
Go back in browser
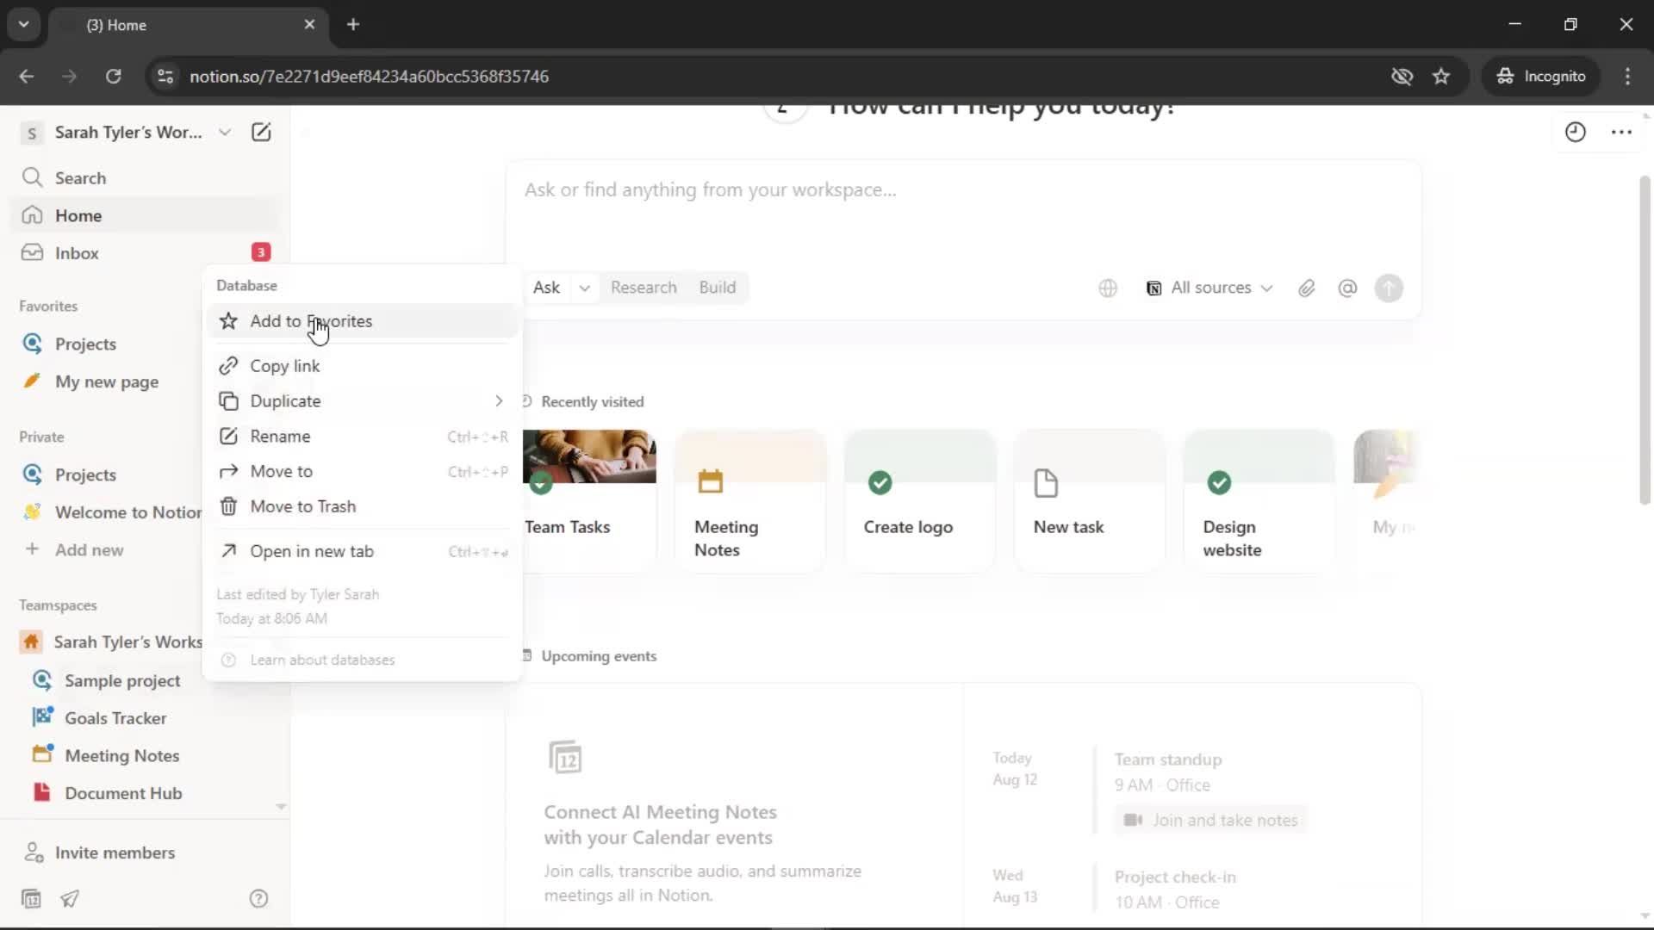click(x=27, y=76)
